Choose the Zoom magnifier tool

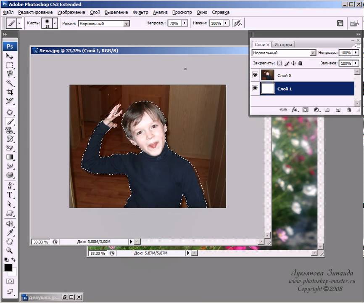click(x=10, y=250)
